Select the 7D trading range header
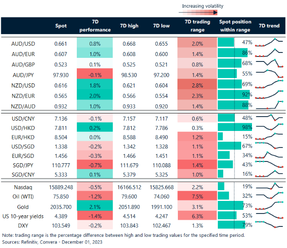Image resolution: width=287 pixels, height=248 pixels. click(194, 26)
